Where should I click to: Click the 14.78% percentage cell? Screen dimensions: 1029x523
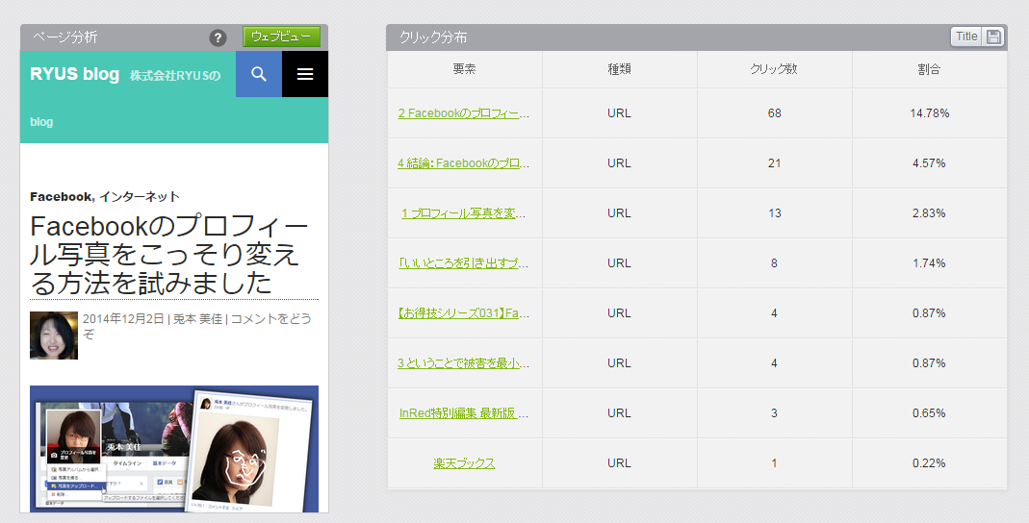(x=929, y=112)
